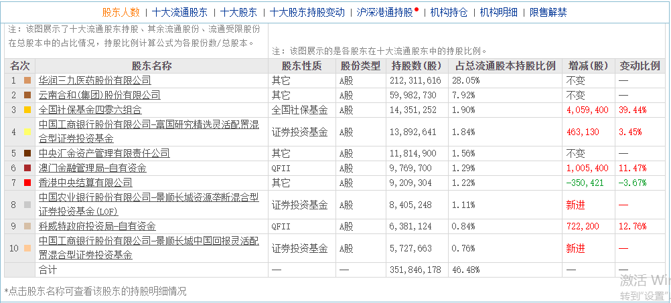Click color swatch for 华润三九 row

(28, 80)
